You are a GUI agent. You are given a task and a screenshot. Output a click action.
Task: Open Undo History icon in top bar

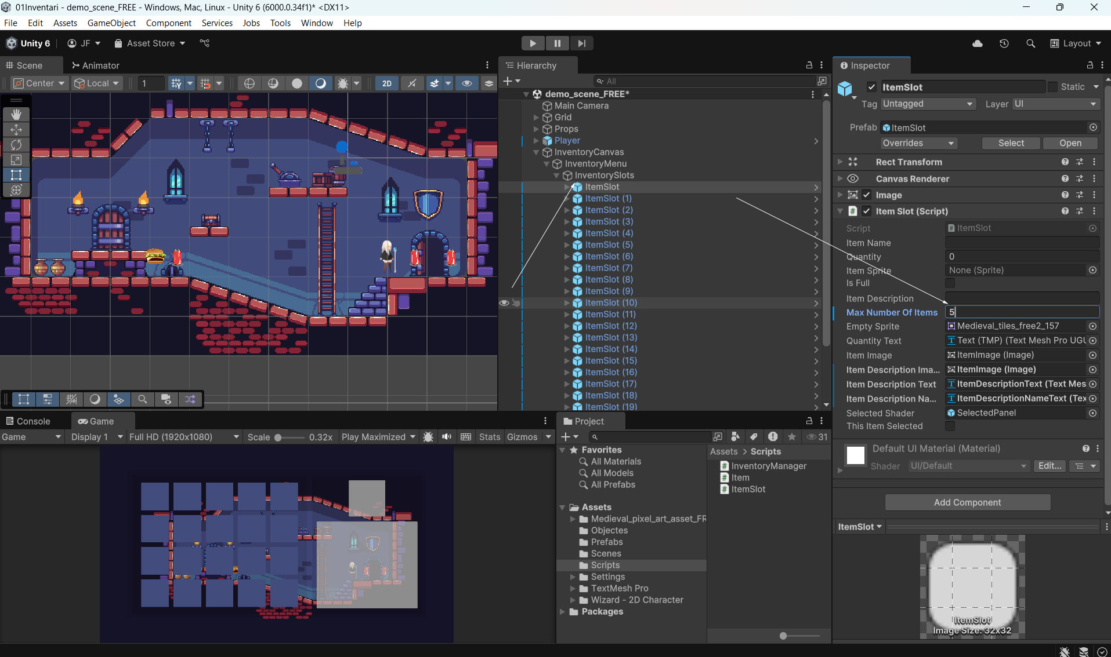[x=1004, y=43]
